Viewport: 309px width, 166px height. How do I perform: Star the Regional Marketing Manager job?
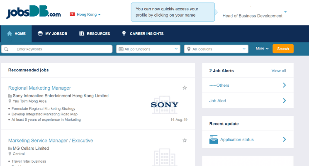click(x=185, y=88)
